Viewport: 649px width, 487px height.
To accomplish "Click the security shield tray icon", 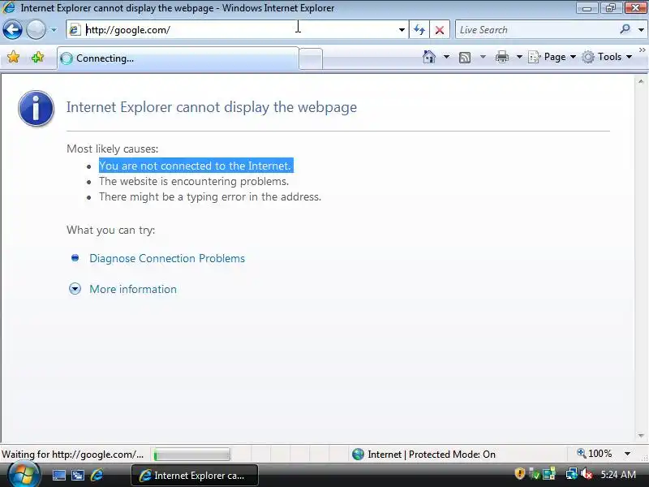I will pos(520,473).
